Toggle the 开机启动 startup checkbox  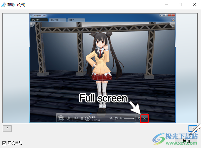5,143
